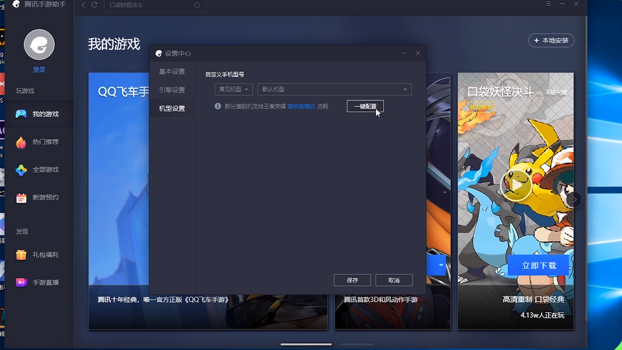
Task: Click the 本地安装 button
Action: pos(551,40)
